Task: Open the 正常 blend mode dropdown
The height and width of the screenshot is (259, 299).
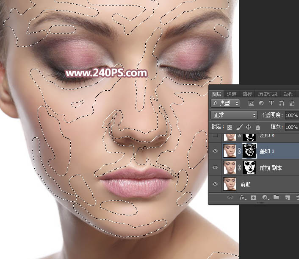Action: [x=234, y=115]
